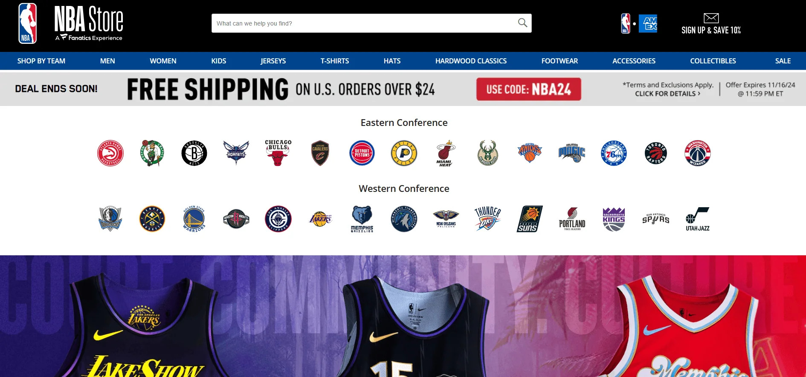The image size is (806, 377).
Task: Open the Shop By Team menu
Action: click(x=41, y=61)
